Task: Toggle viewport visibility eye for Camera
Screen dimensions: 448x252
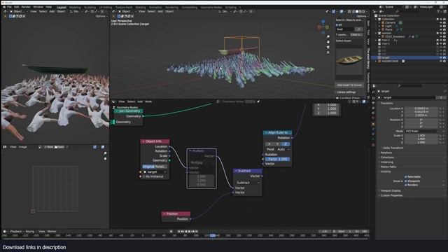Action: point(441,22)
